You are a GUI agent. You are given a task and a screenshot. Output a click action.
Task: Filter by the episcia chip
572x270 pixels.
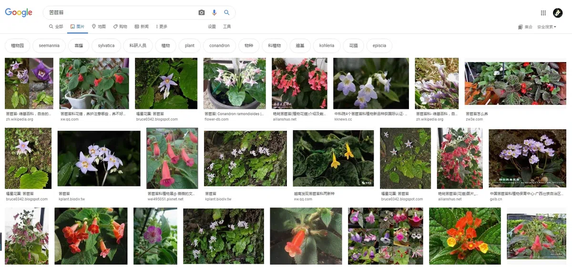click(x=379, y=46)
